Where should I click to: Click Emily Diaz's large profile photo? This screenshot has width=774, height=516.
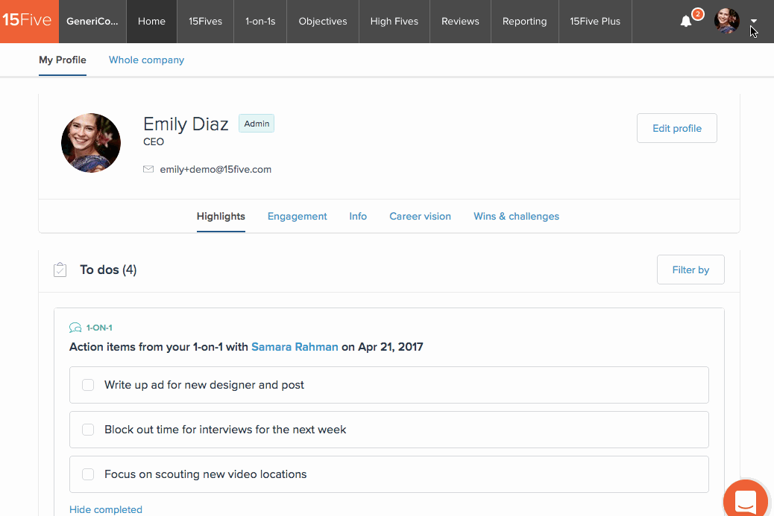pyautogui.click(x=91, y=143)
